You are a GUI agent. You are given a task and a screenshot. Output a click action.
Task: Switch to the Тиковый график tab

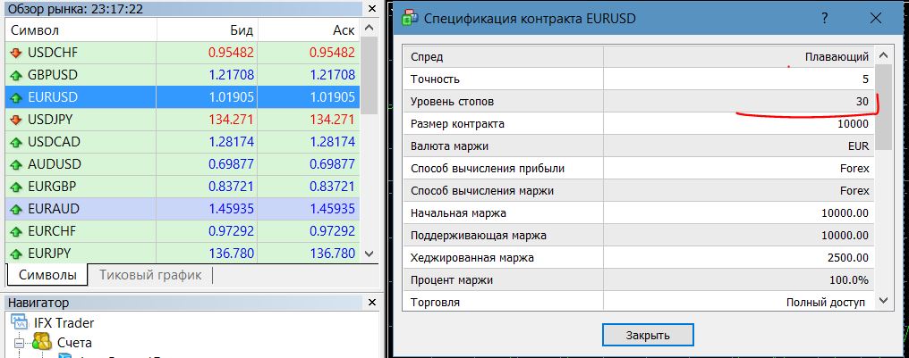tap(150, 275)
